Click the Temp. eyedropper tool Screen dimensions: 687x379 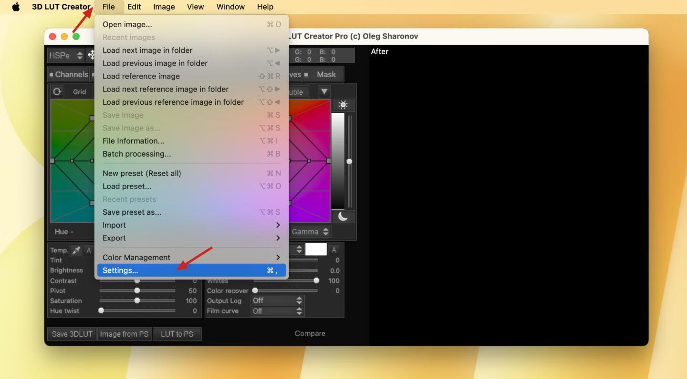(76, 250)
